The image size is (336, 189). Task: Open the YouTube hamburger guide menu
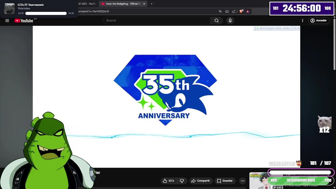pos(7,20)
